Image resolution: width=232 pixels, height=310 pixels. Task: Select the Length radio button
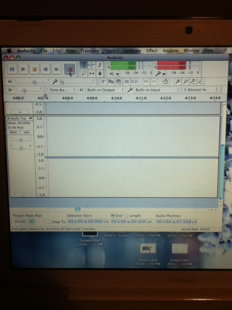[126, 216]
